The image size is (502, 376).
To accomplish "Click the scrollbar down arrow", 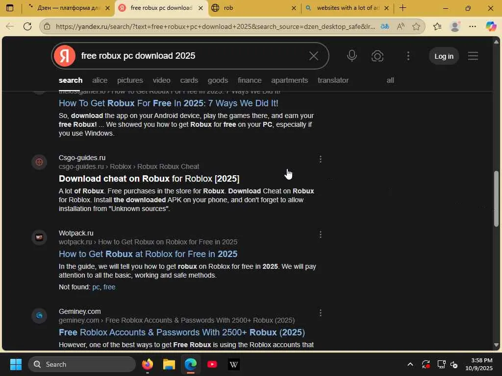I will (x=496, y=345).
